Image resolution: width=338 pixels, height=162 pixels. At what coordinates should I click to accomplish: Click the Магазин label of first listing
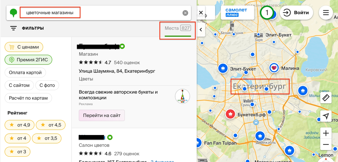[x=88, y=54]
